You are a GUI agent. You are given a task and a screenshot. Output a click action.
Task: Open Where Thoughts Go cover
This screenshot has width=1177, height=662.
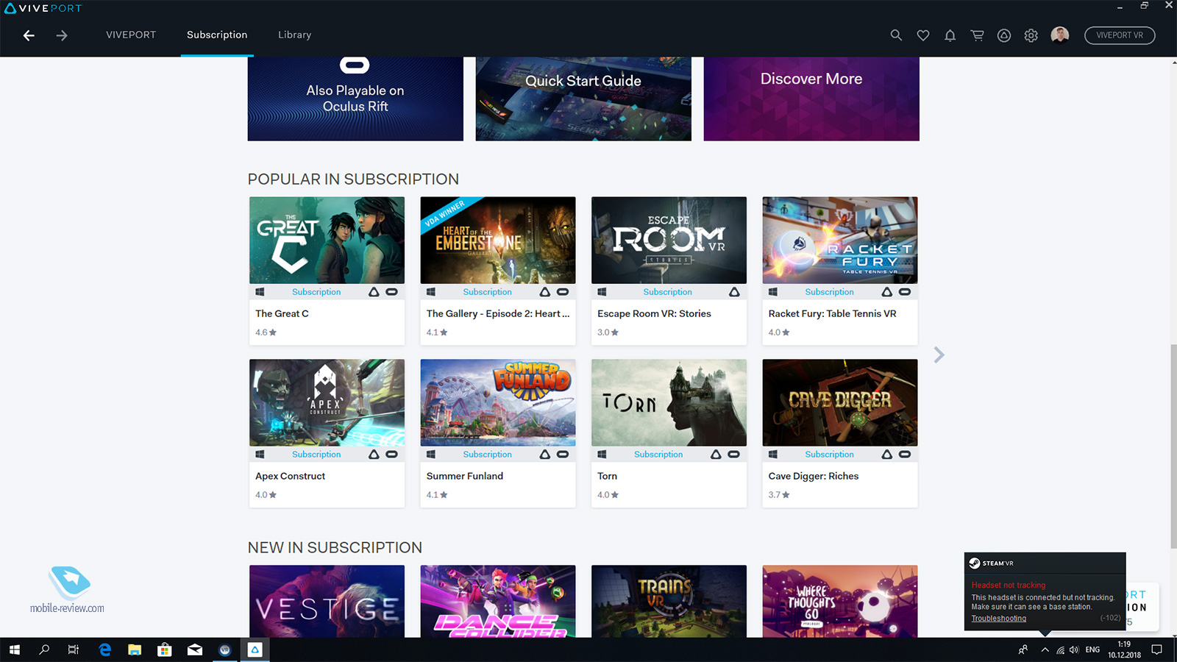840,601
